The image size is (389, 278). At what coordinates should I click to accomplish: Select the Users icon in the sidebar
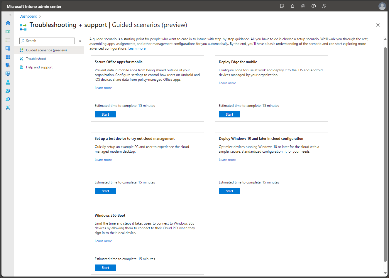pos(8,82)
